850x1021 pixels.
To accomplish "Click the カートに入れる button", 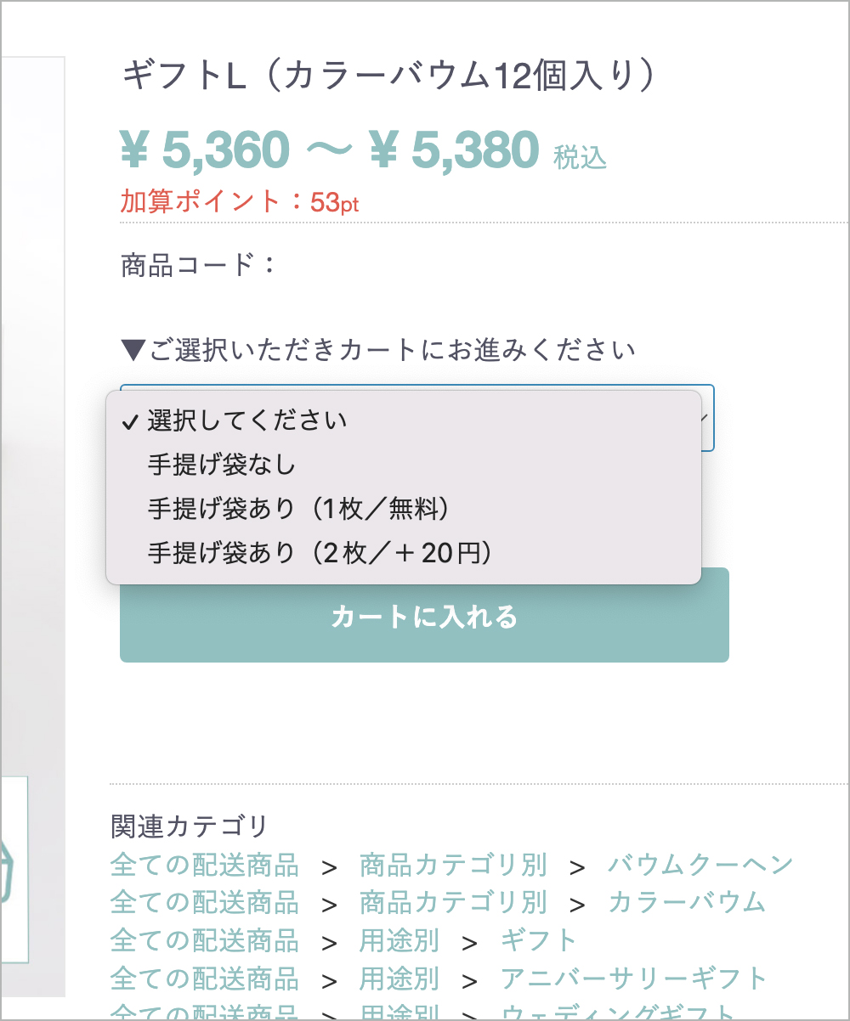I will [424, 616].
